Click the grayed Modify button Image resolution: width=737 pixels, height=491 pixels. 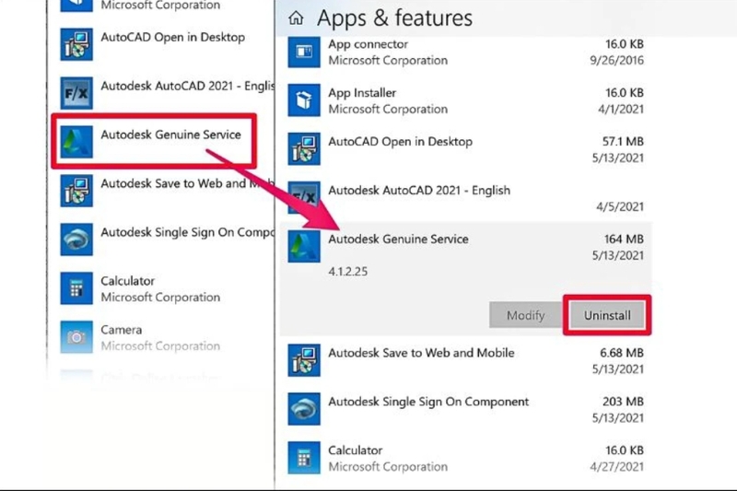[x=525, y=315]
